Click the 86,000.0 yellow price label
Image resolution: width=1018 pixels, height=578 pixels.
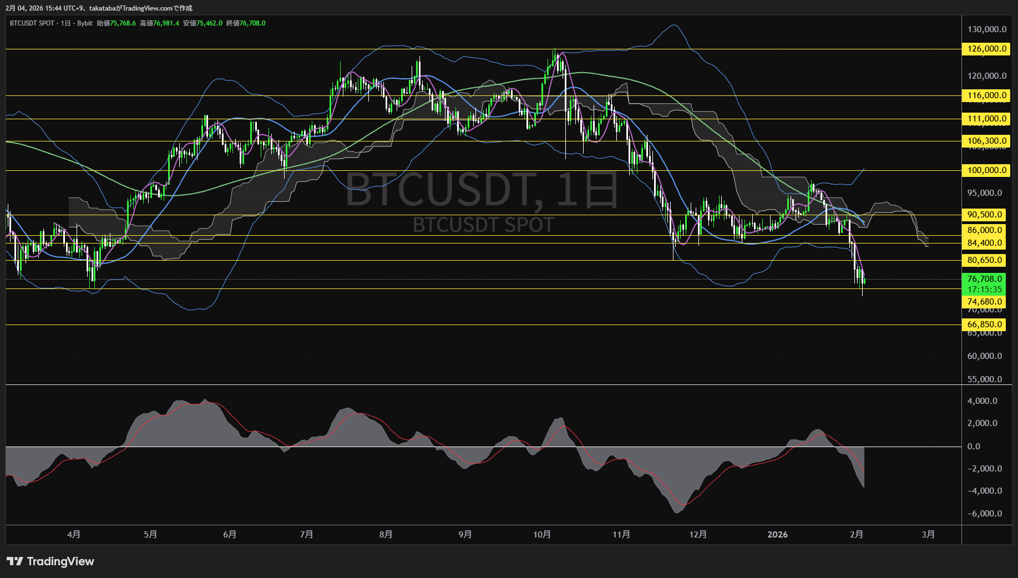click(x=985, y=230)
